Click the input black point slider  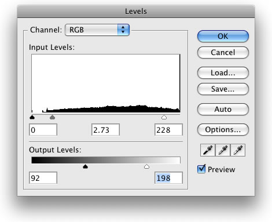pyautogui.click(x=32, y=117)
